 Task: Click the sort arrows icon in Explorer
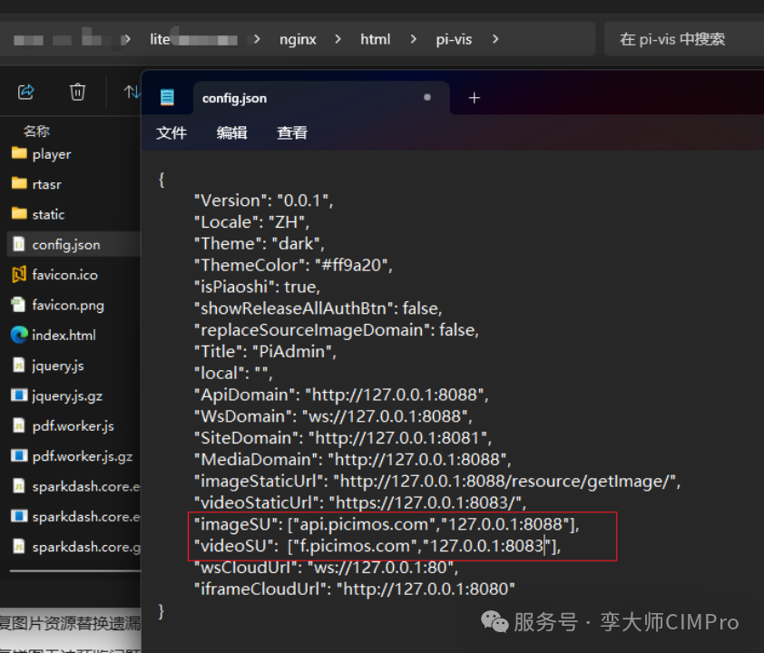point(132,92)
